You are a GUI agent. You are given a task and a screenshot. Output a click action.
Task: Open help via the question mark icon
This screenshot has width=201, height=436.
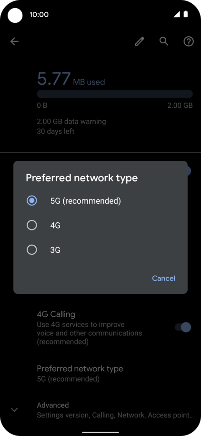point(189,42)
